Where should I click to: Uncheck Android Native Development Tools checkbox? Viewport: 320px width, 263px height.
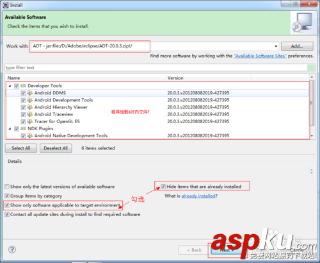(x=23, y=136)
